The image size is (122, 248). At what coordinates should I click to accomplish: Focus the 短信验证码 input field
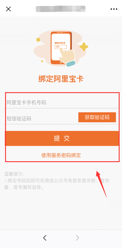[41, 118]
